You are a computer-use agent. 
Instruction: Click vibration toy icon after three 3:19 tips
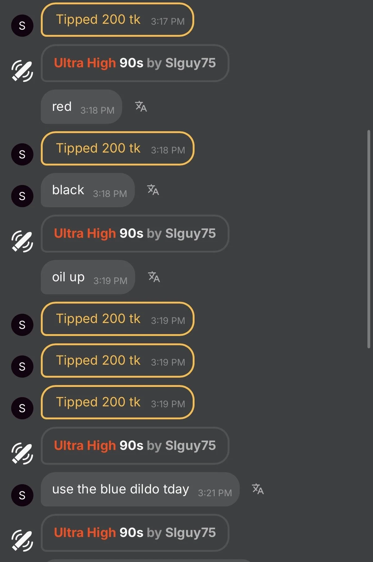point(22,454)
